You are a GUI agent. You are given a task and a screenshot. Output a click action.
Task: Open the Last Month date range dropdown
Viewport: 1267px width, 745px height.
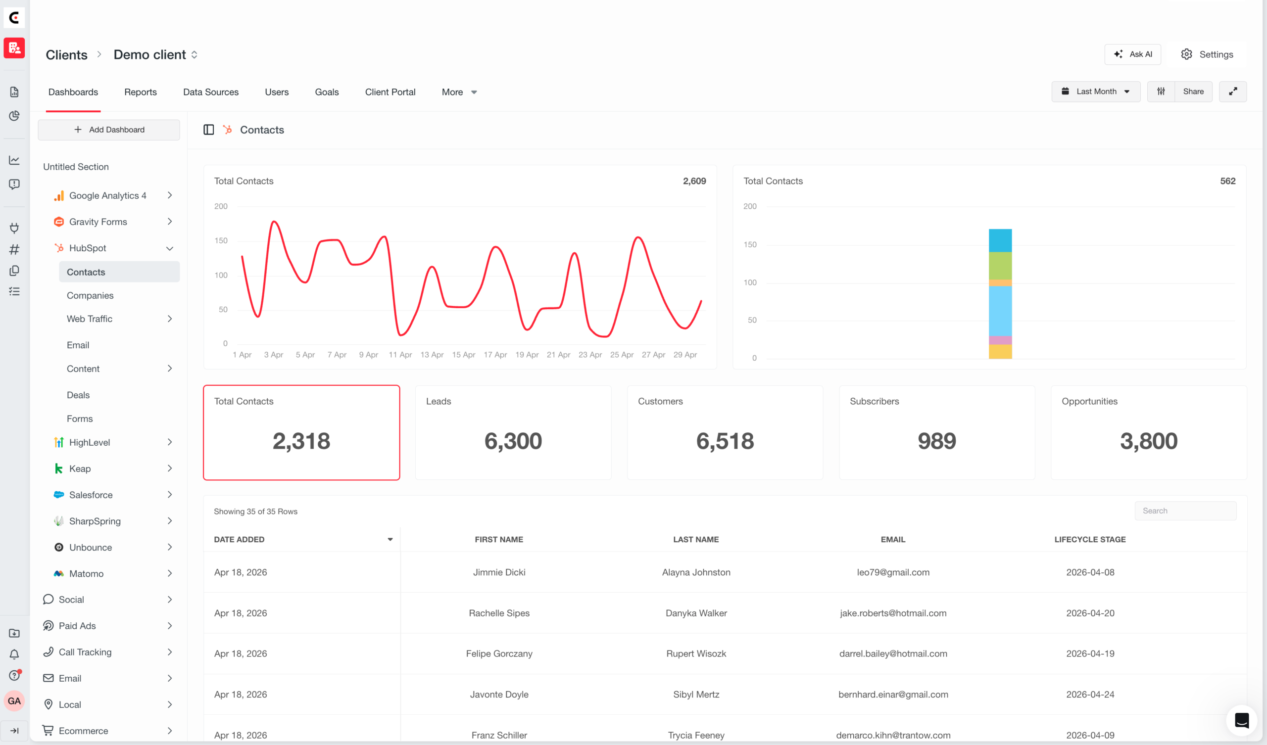(x=1096, y=92)
